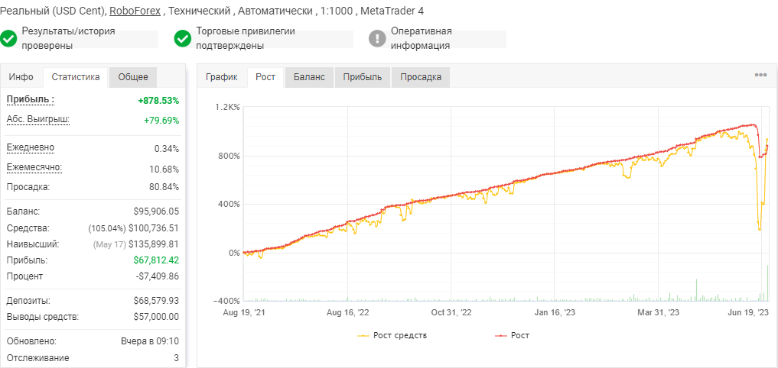The height and width of the screenshot is (368, 778).
Task: Click the Абс. Выигрыш label
Action: pos(38,119)
